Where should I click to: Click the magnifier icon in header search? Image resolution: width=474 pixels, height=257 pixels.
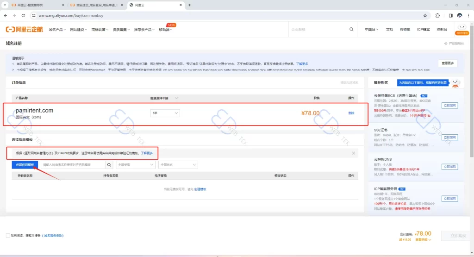point(351,29)
